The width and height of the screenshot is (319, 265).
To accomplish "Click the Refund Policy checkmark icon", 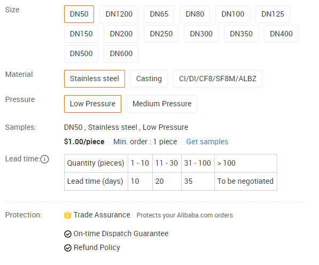I will (x=68, y=248).
